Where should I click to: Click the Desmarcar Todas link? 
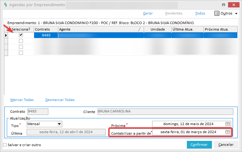click(60, 100)
